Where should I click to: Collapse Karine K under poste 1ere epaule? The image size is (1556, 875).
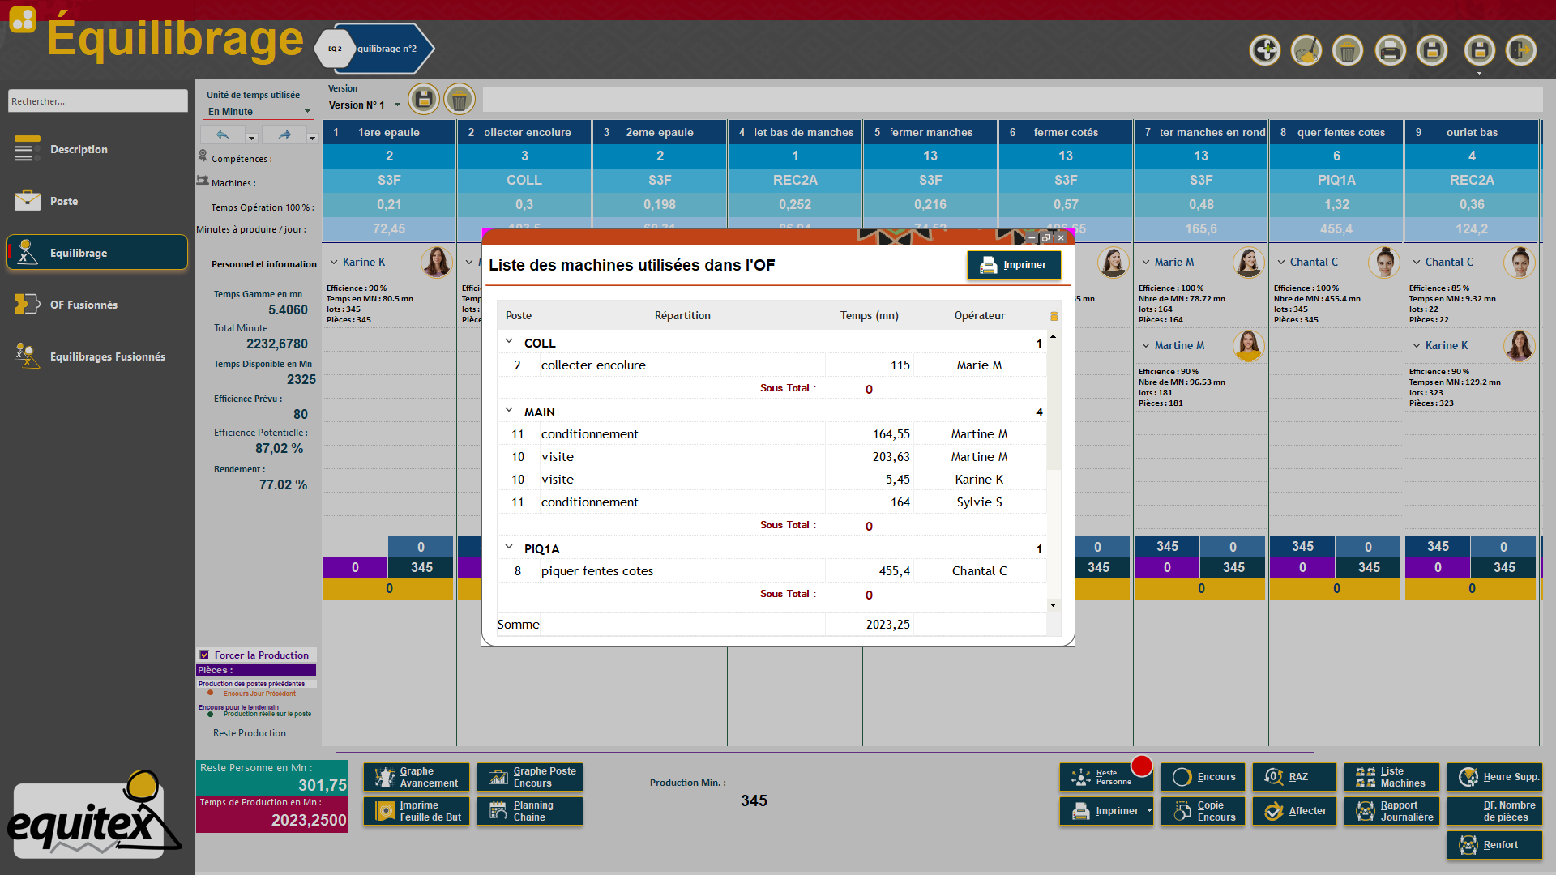[334, 262]
